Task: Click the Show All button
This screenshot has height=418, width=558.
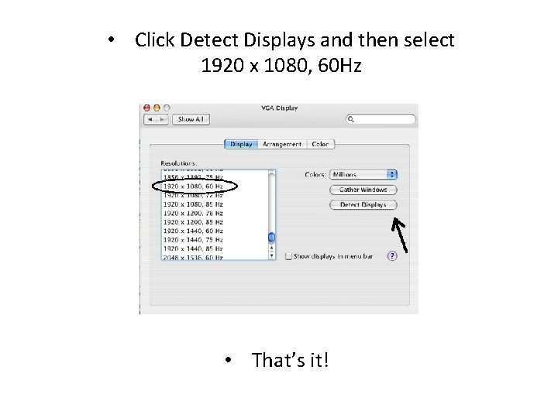Action: coord(191,119)
